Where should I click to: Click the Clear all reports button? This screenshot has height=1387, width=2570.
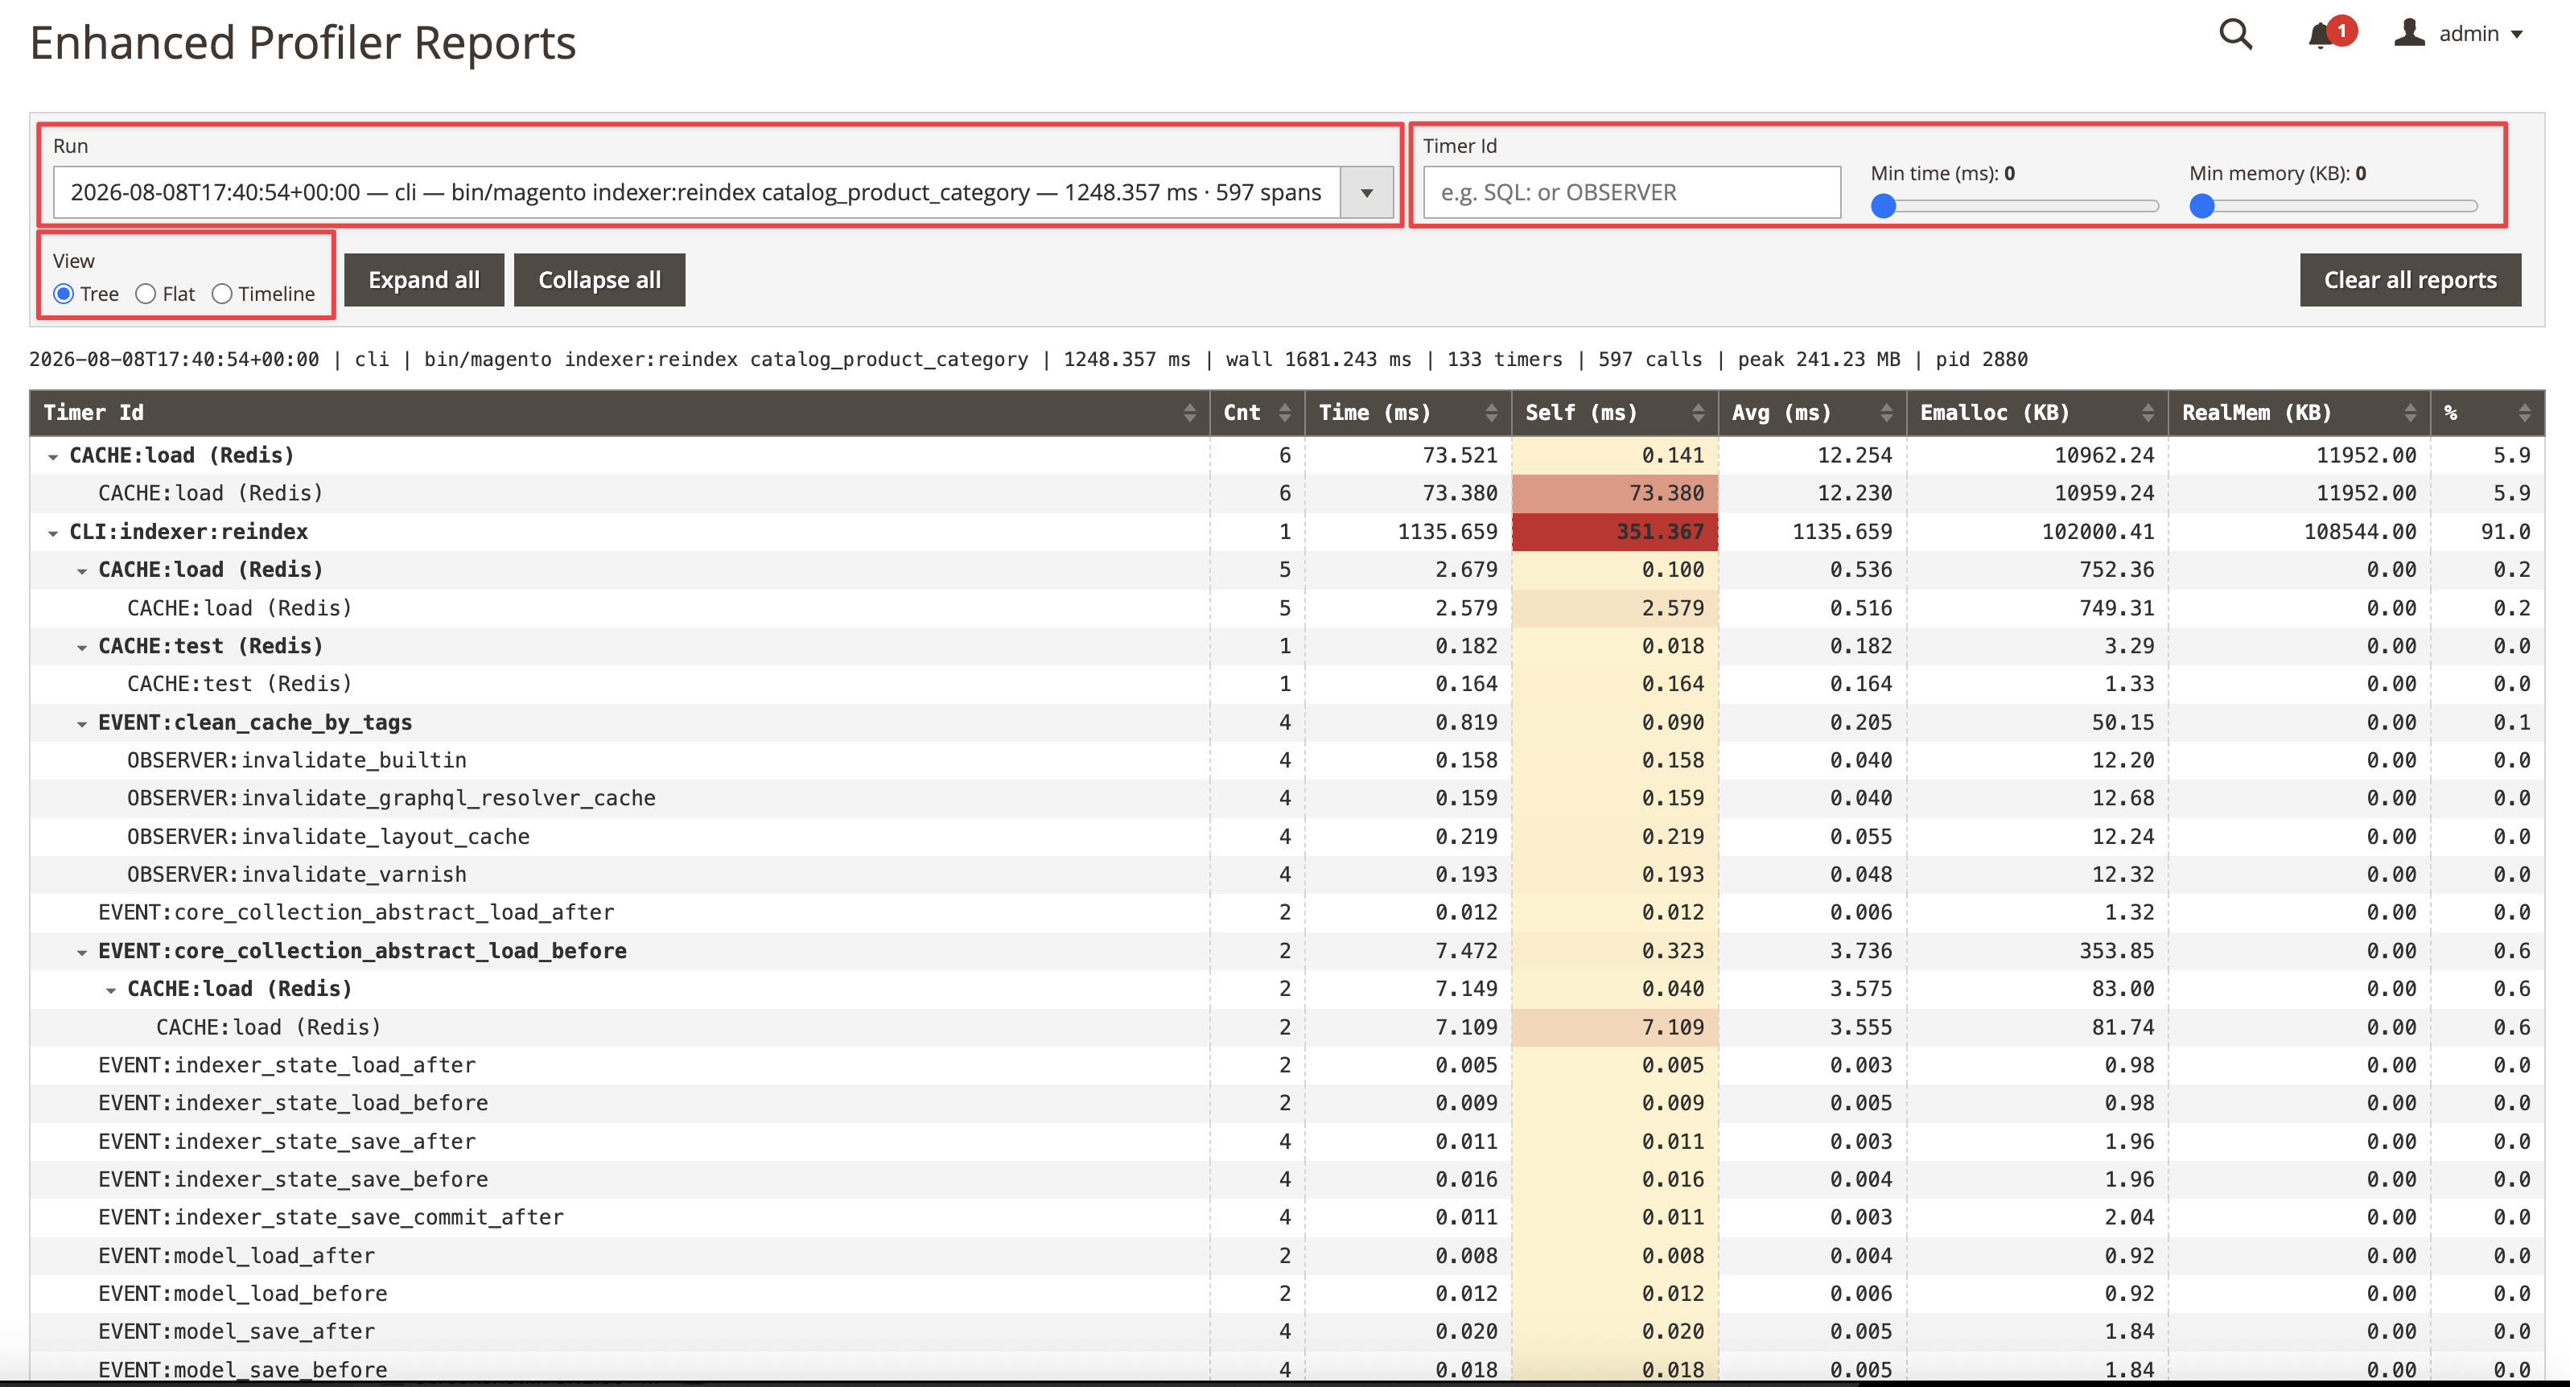tap(2411, 279)
